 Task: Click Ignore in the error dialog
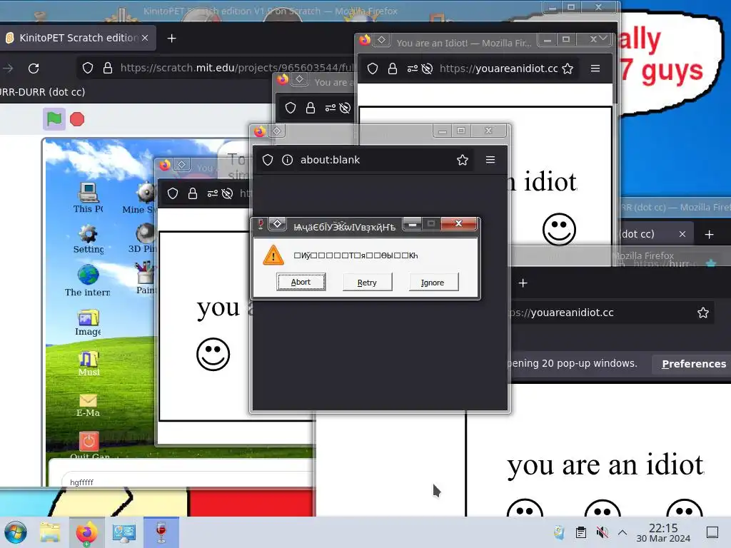(433, 283)
